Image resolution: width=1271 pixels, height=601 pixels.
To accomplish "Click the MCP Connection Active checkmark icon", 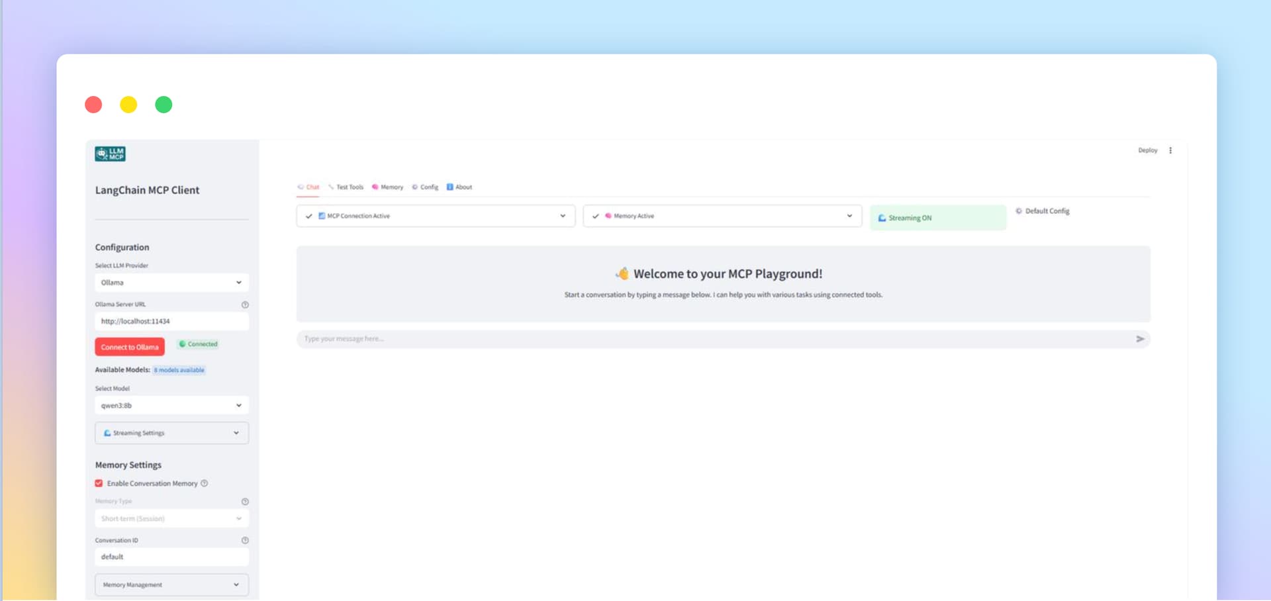I will tap(308, 215).
